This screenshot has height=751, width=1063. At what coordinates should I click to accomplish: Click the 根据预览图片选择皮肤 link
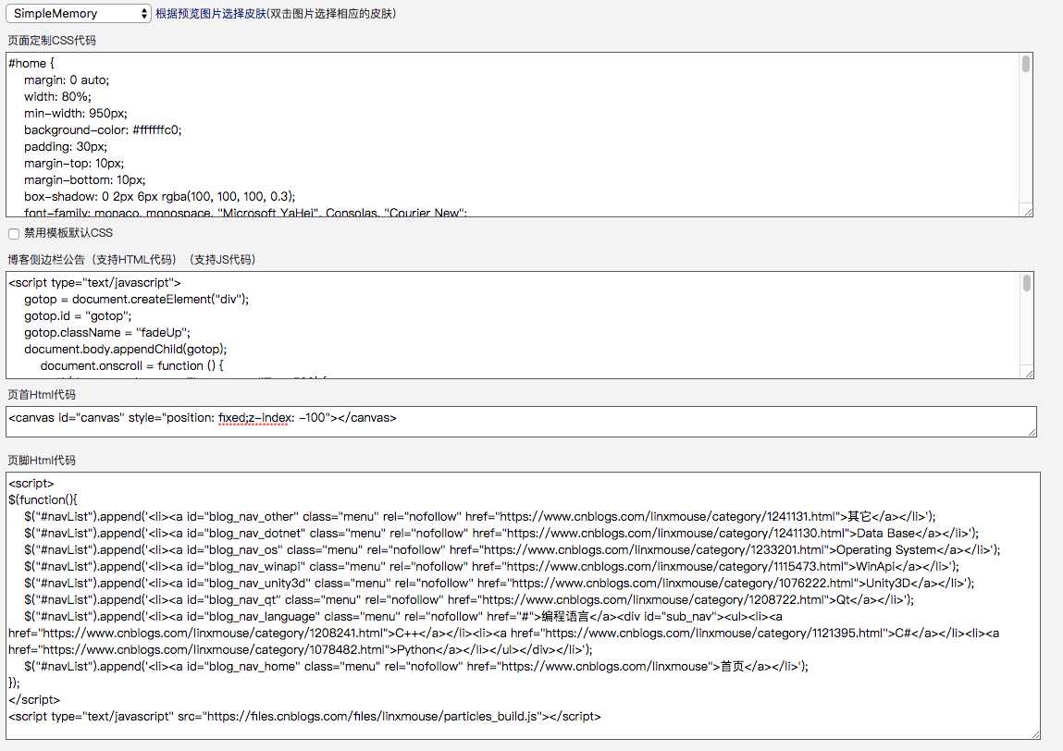click(x=211, y=14)
